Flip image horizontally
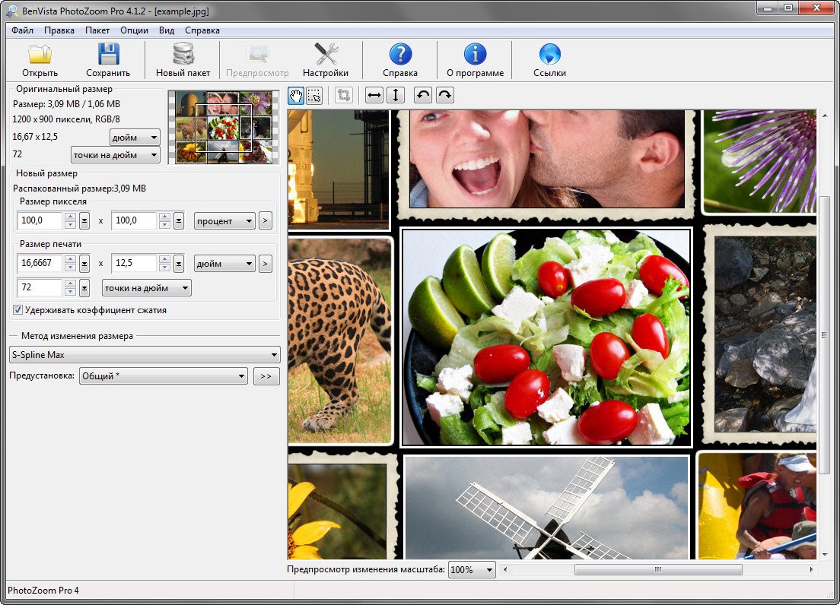The width and height of the screenshot is (840, 605). tap(374, 95)
